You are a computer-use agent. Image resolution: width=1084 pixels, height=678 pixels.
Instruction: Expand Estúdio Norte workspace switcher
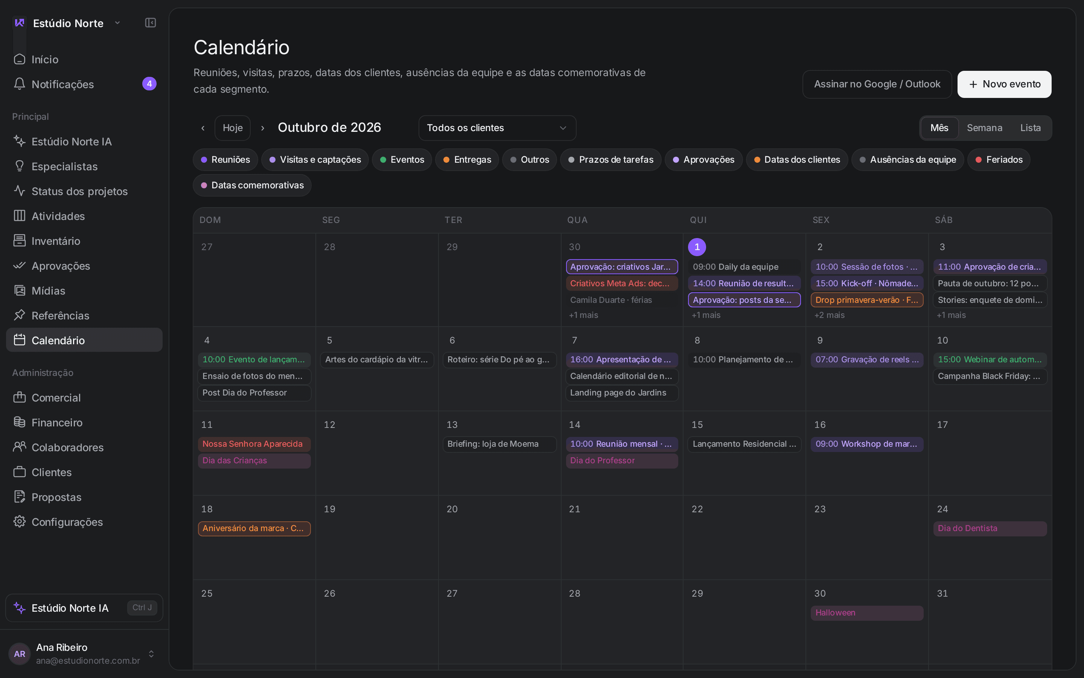(x=68, y=23)
